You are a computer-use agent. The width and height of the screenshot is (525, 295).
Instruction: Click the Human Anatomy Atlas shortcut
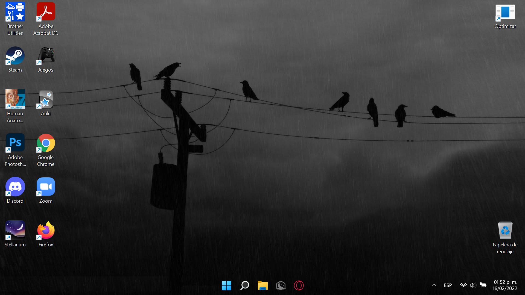(15, 99)
